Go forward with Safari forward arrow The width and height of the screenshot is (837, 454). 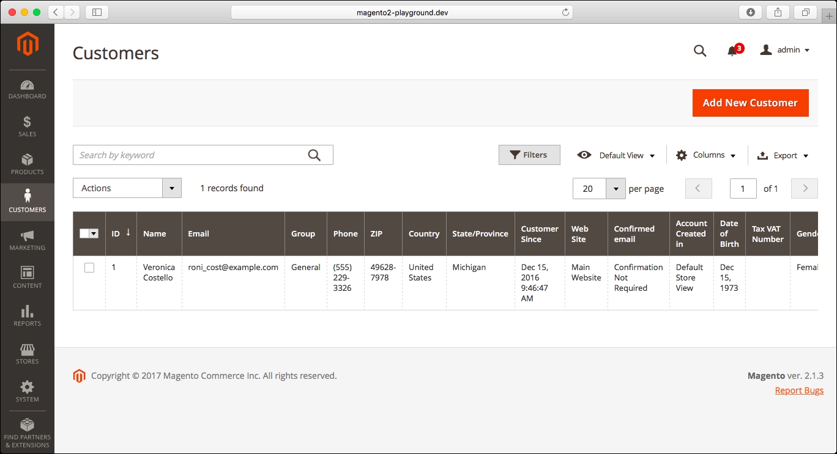72,12
